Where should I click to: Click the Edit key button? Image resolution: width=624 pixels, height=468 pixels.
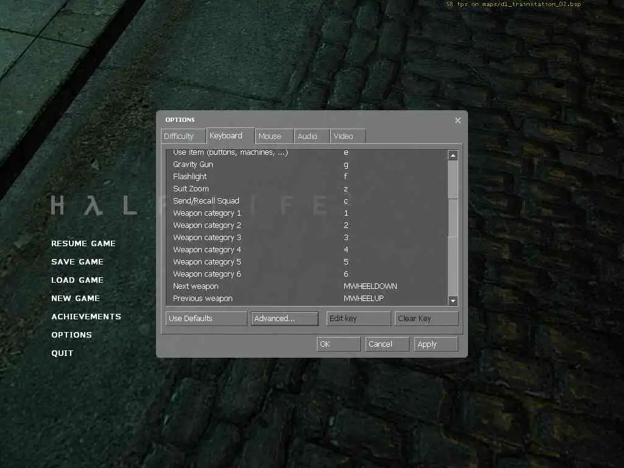click(358, 318)
